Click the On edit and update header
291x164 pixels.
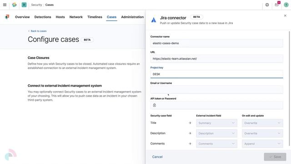(x=253, y=116)
